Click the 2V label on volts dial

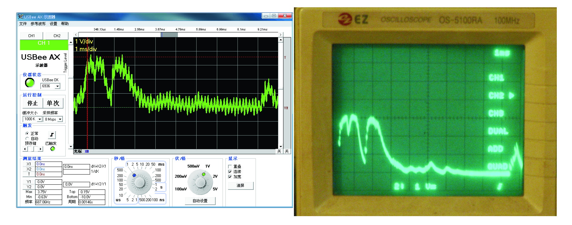[x=215, y=176]
